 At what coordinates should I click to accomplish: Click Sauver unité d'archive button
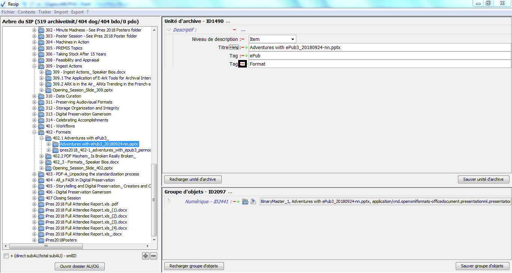[483, 179]
